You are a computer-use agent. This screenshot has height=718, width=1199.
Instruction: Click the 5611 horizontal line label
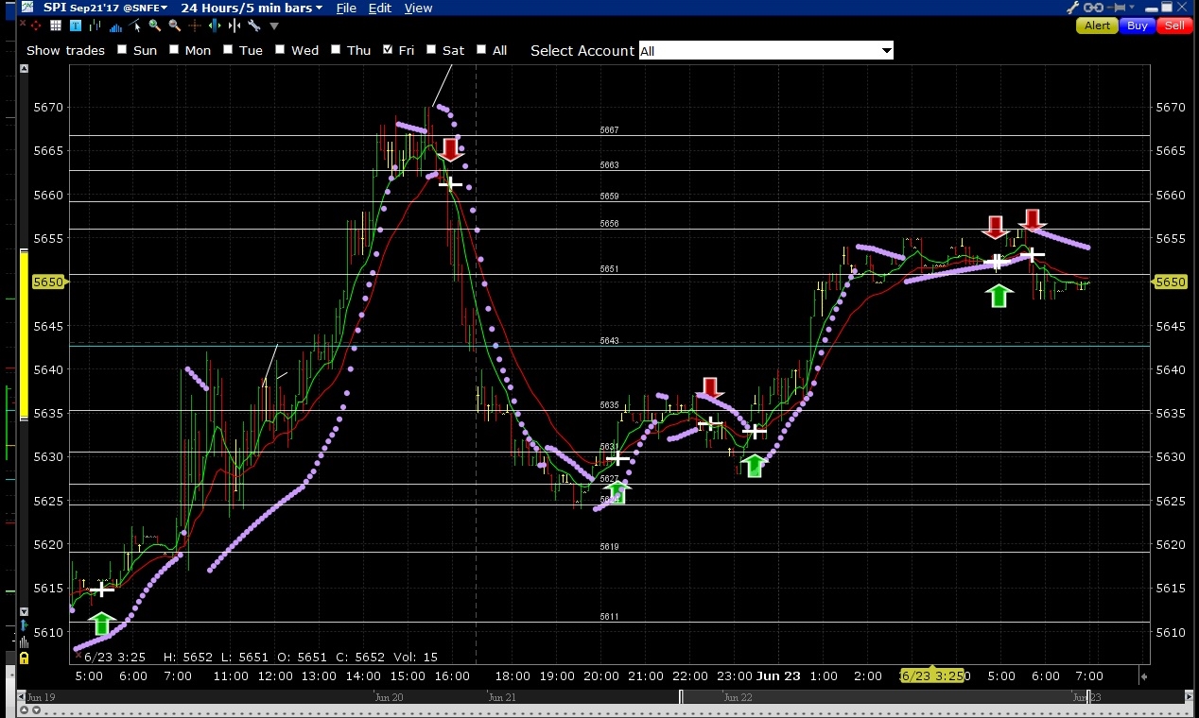tap(609, 617)
